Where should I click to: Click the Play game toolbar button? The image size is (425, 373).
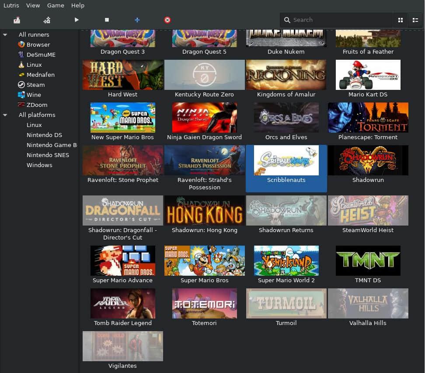pos(77,20)
